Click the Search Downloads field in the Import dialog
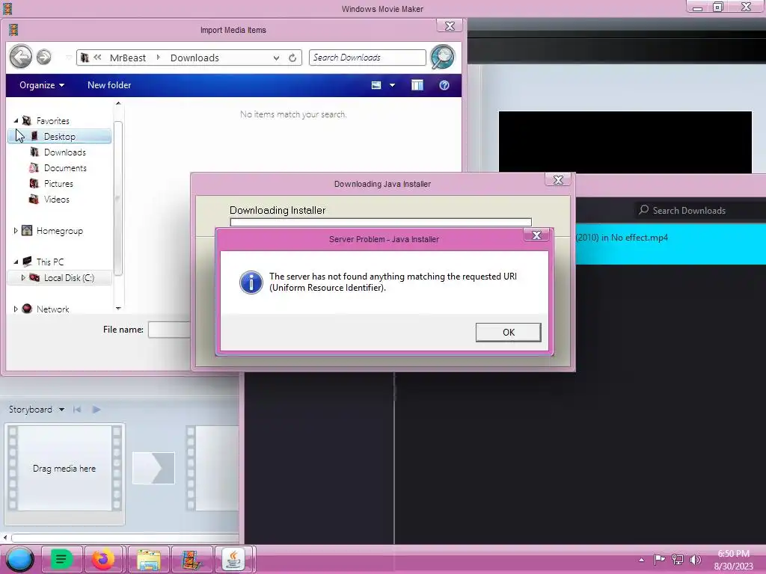The image size is (766, 574). (x=367, y=58)
